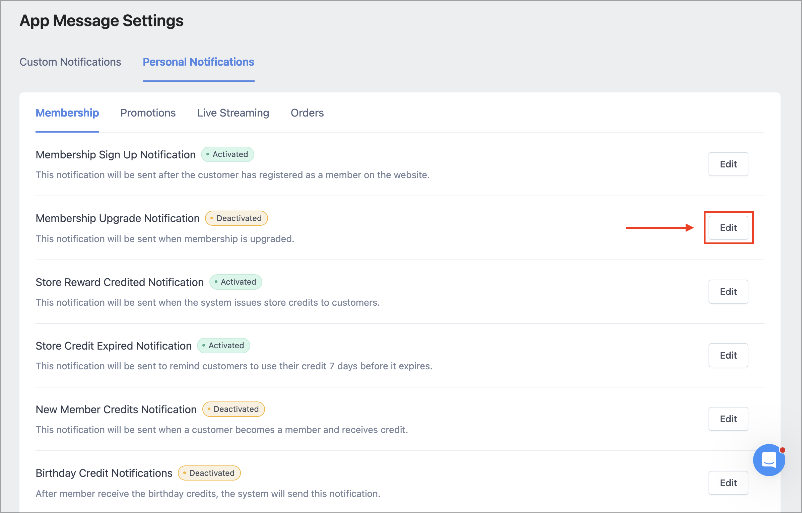
Task: Edit Birthday Credit Notifications
Action: pyautogui.click(x=728, y=483)
